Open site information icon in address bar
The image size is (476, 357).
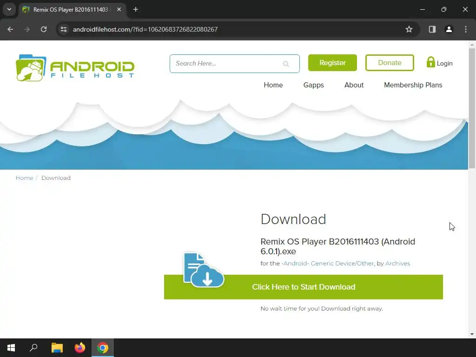[x=64, y=29]
